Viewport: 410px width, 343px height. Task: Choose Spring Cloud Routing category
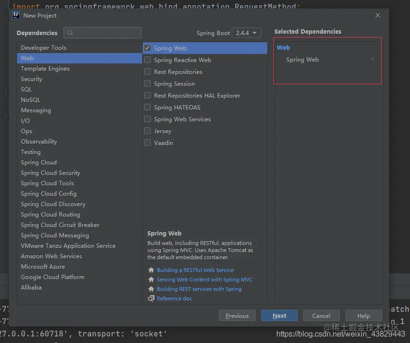point(80,214)
